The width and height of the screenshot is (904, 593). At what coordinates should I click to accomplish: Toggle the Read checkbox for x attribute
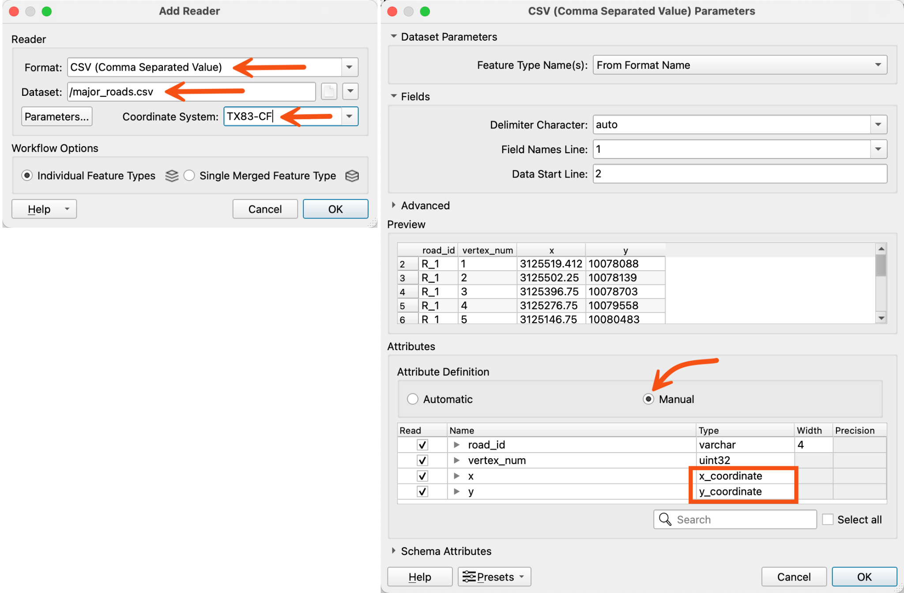coord(422,476)
